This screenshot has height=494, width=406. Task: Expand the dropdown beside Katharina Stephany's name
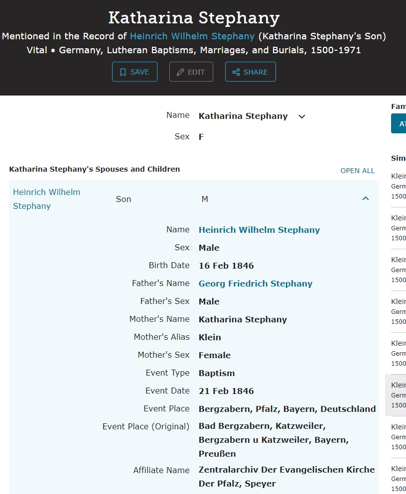click(301, 116)
